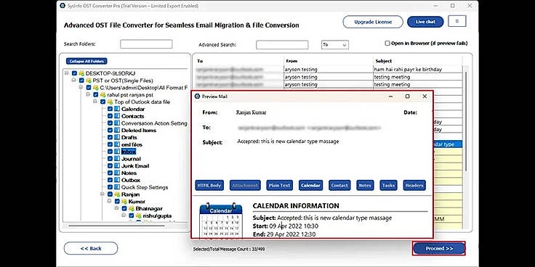Uncheck the Deleted Items folder checkbox

point(110,131)
